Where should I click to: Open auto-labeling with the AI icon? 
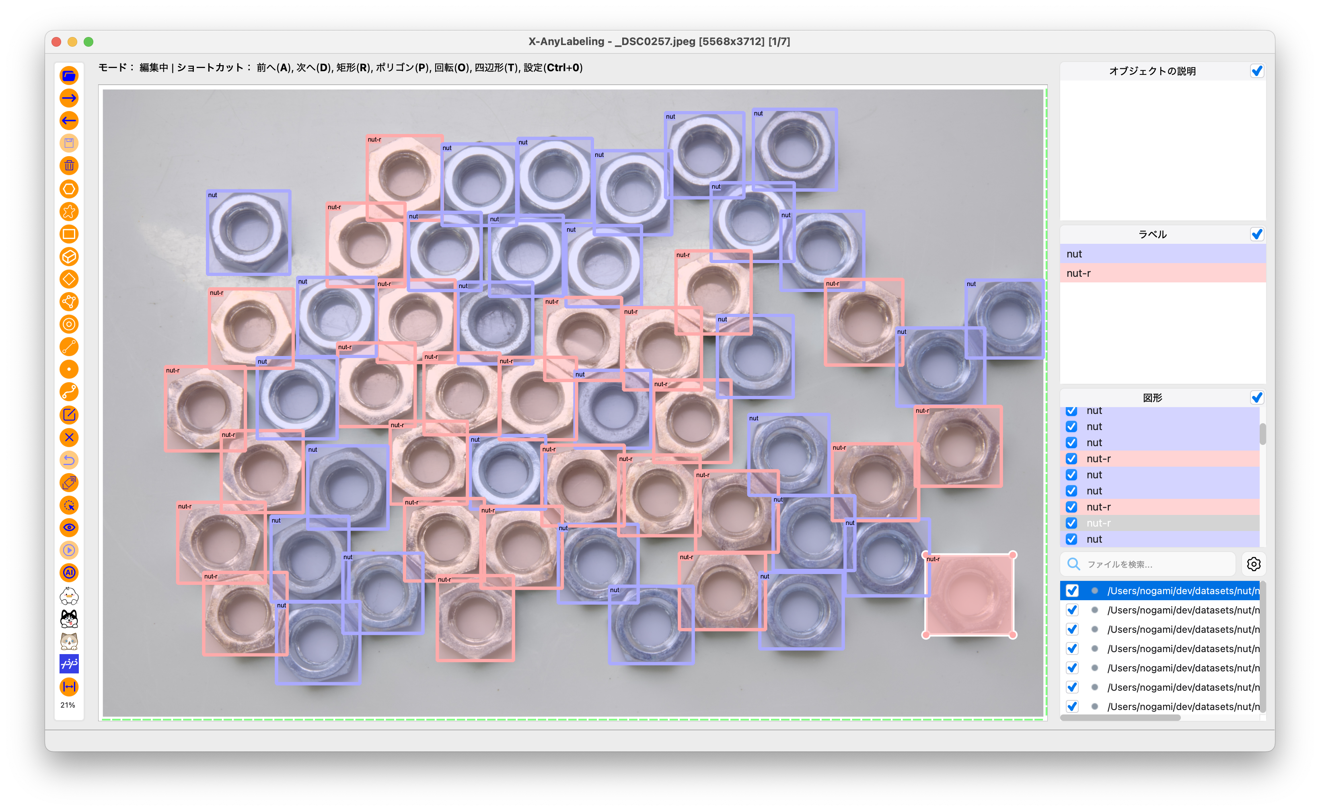pyautogui.click(x=69, y=573)
